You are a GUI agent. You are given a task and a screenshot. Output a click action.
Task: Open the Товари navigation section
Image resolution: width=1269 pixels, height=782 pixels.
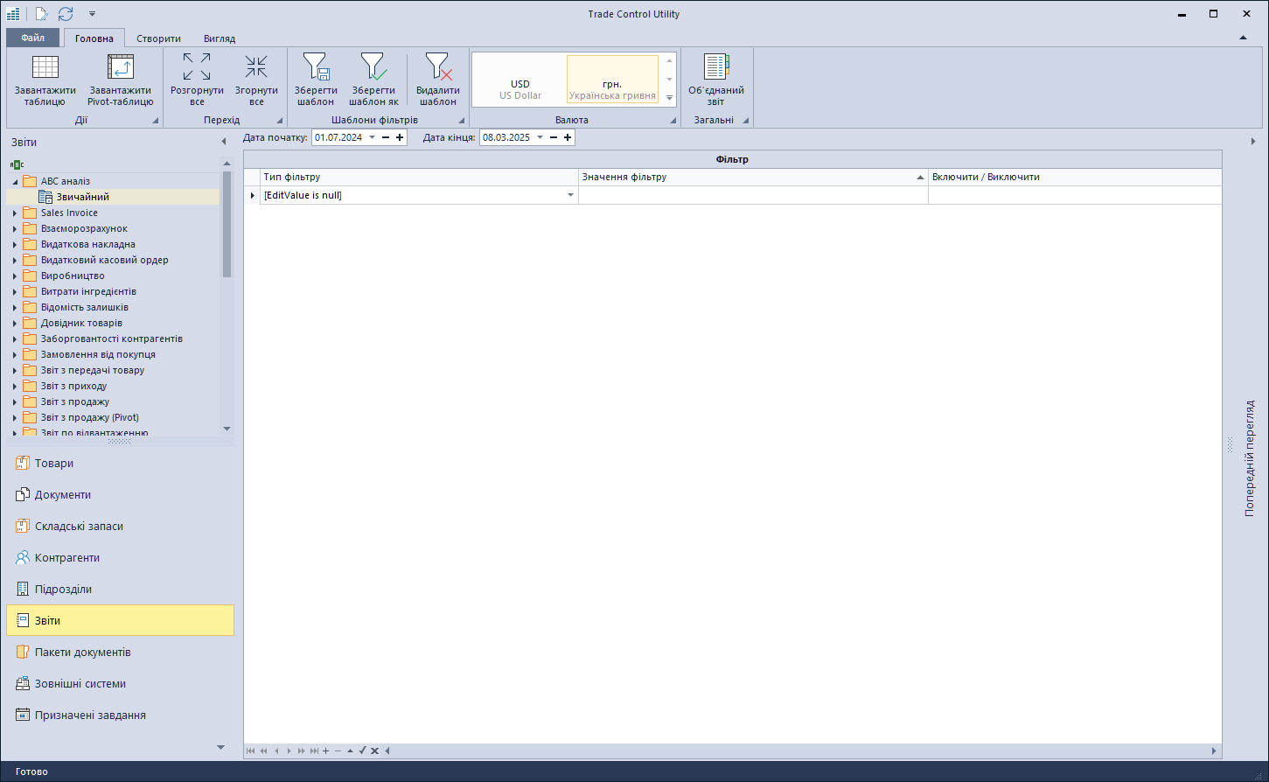(120, 464)
